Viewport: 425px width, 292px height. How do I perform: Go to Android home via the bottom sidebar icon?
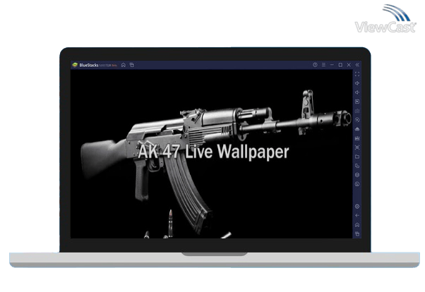pos(357,225)
